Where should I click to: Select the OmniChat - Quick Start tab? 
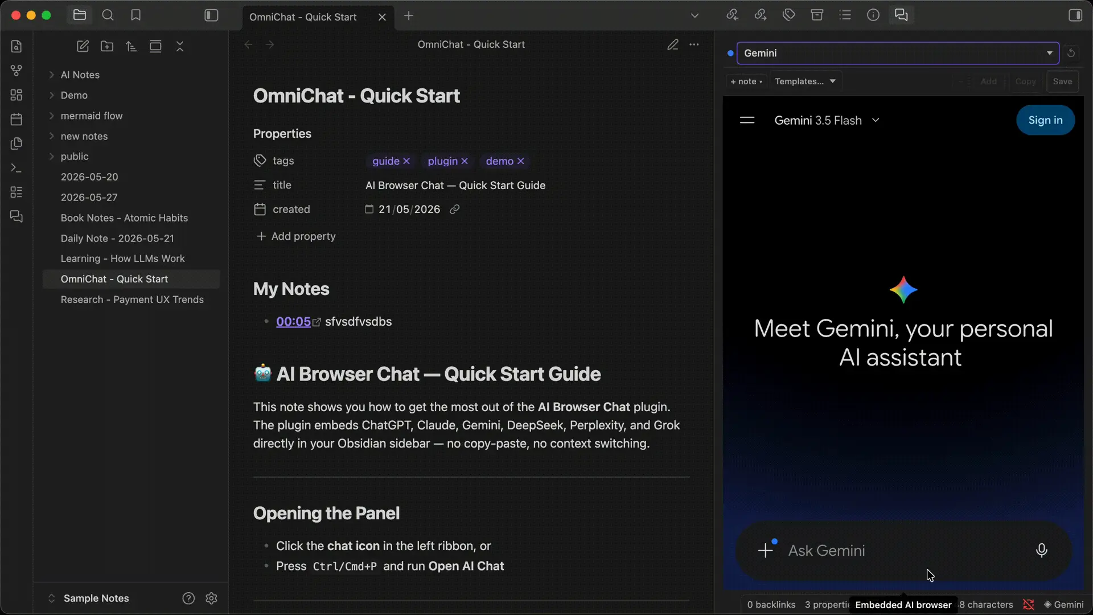[x=303, y=17]
